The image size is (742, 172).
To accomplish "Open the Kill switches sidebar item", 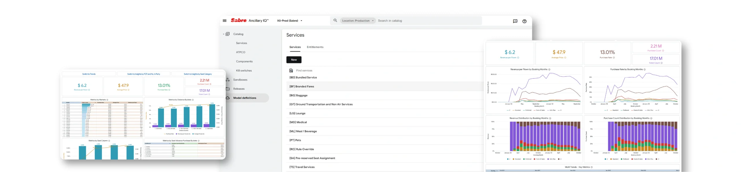I will click(x=243, y=71).
